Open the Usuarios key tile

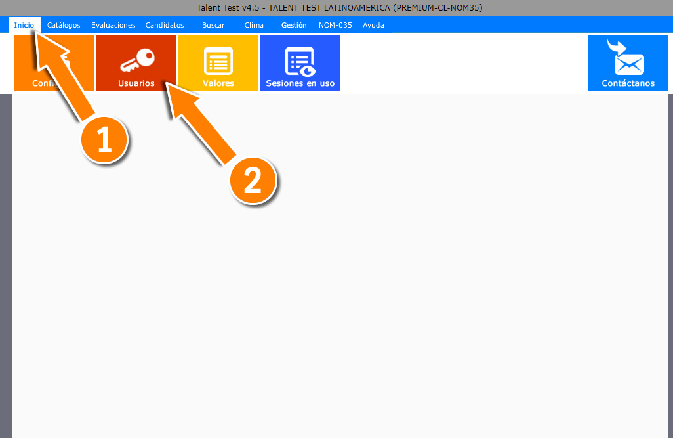(136, 63)
